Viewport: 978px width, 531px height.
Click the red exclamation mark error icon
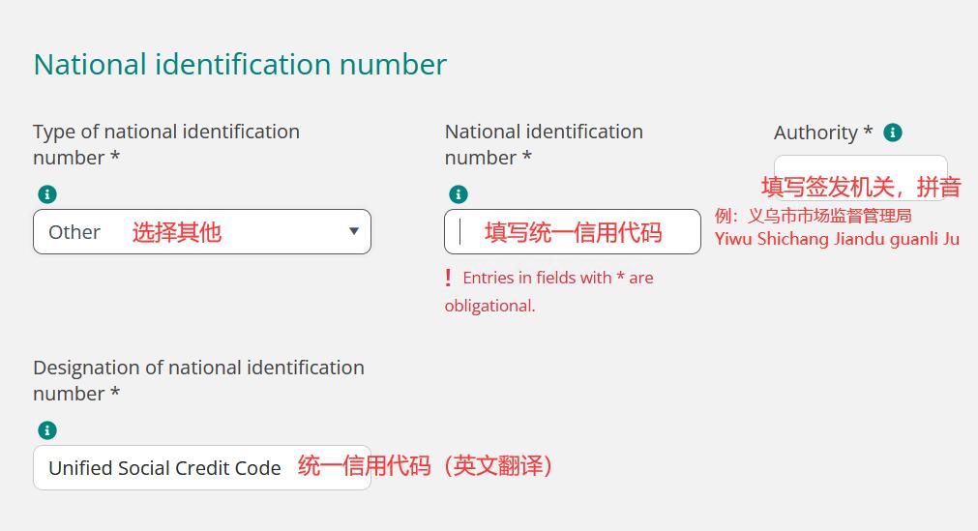click(x=448, y=278)
